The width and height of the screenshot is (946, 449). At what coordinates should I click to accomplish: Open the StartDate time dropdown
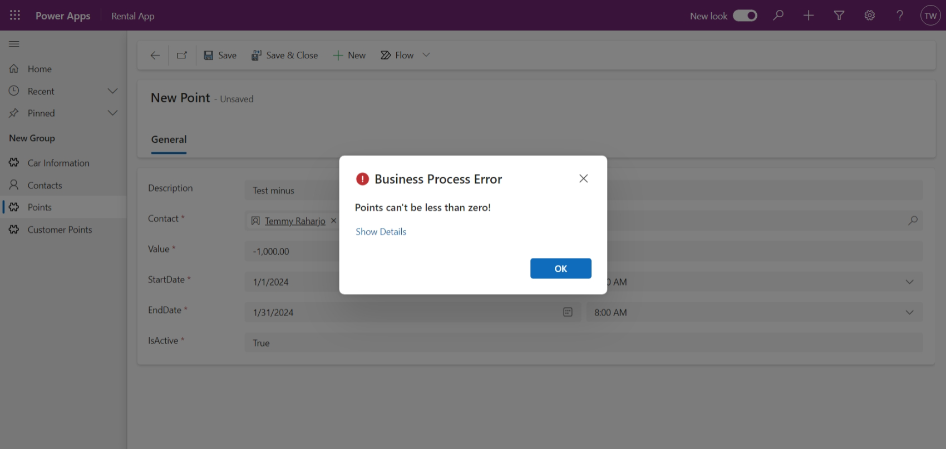[910, 282]
